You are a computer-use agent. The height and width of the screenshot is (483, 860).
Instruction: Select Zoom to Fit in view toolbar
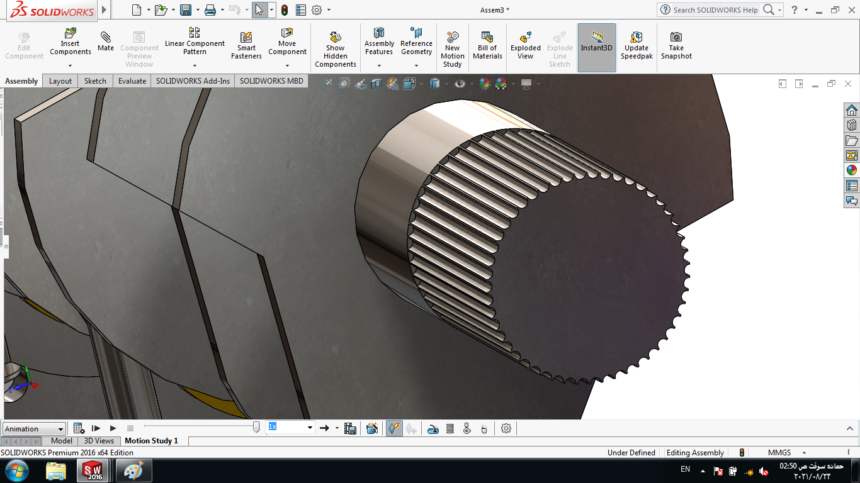[327, 84]
